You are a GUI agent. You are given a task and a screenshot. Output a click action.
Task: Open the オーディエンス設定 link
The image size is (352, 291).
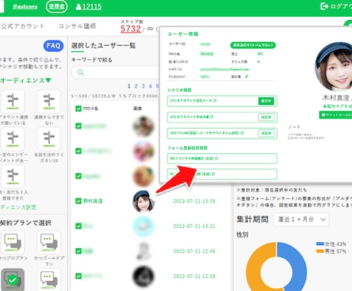click(18, 208)
